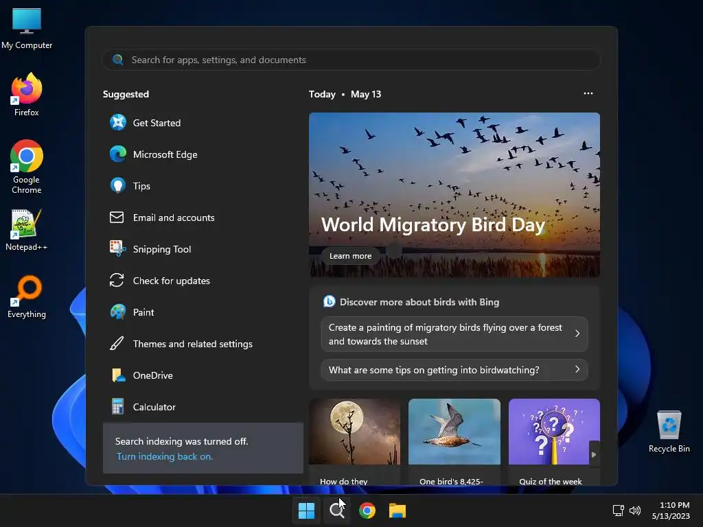This screenshot has height=527, width=703.
Task: Click the volume speaker tray icon
Action: coord(635,510)
